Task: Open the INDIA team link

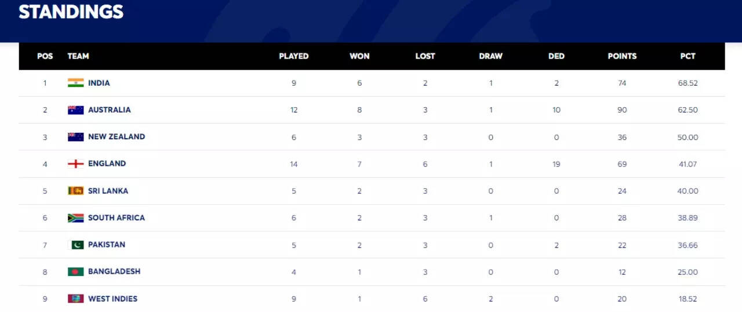Action: pyautogui.click(x=99, y=83)
